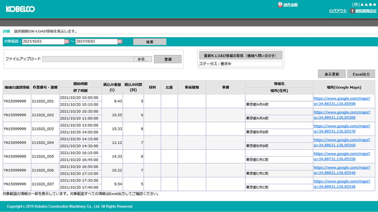378x212 pixels.
Task: Click end time 2021/10/20 10:10:00
Action: click(x=79, y=104)
